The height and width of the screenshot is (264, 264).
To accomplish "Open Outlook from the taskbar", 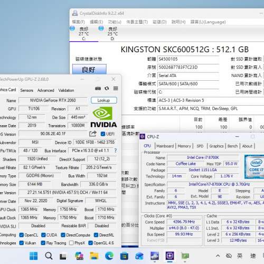I will [x=139, y=256].
